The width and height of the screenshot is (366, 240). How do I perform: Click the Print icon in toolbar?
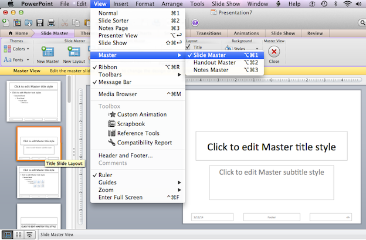51,23
